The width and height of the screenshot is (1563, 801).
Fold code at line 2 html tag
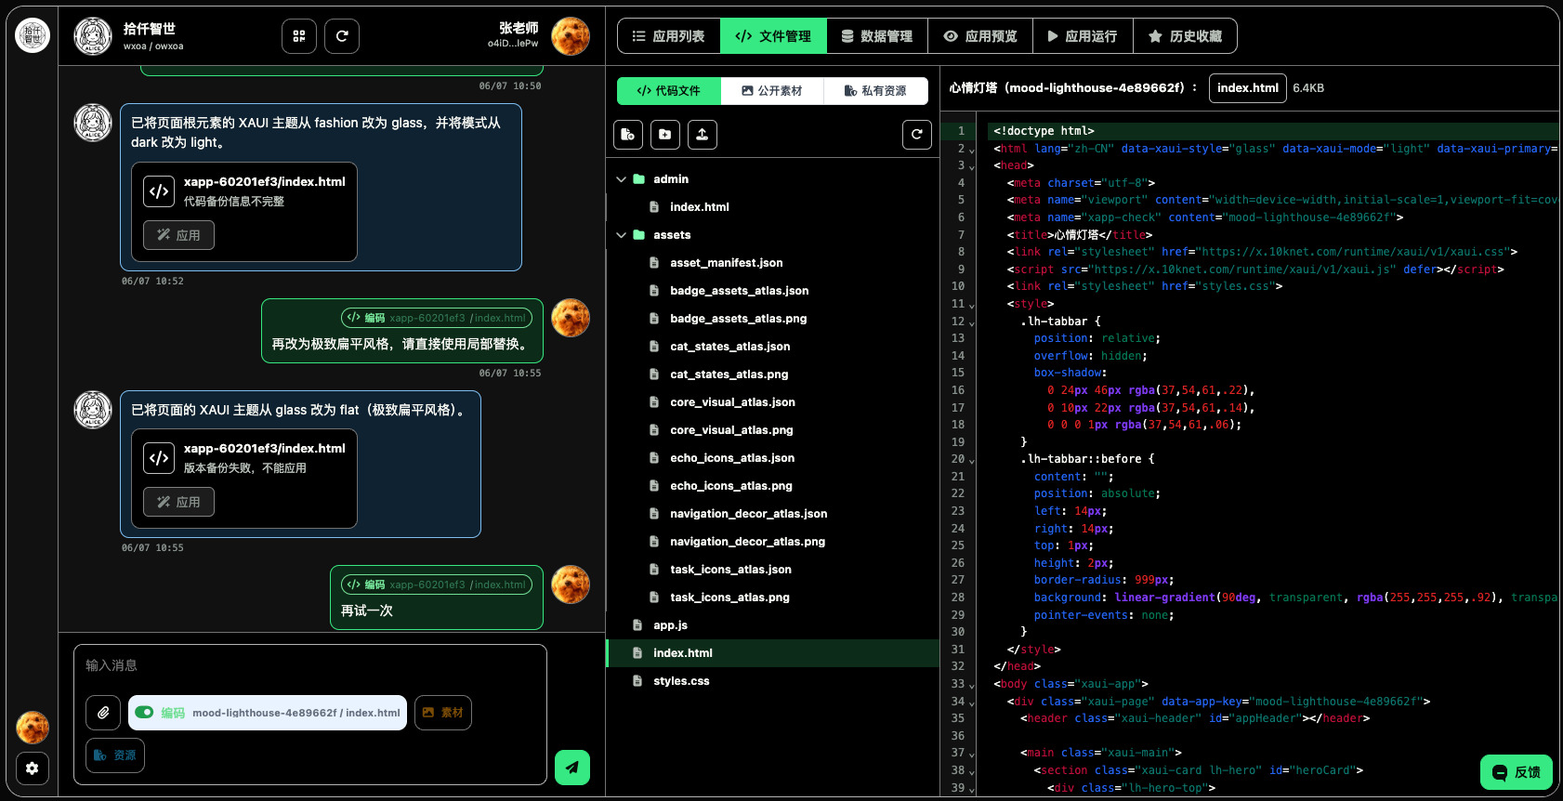tap(972, 150)
